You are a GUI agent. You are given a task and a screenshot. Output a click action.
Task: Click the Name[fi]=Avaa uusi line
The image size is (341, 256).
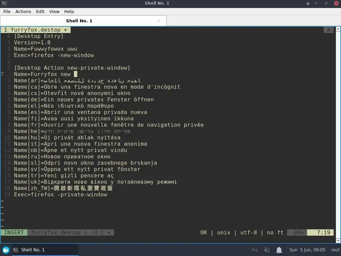(74, 118)
